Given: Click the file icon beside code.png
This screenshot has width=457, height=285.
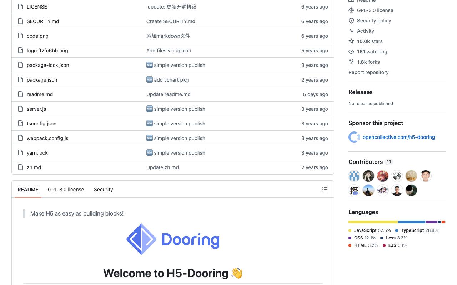Looking at the screenshot, I should (x=20, y=36).
